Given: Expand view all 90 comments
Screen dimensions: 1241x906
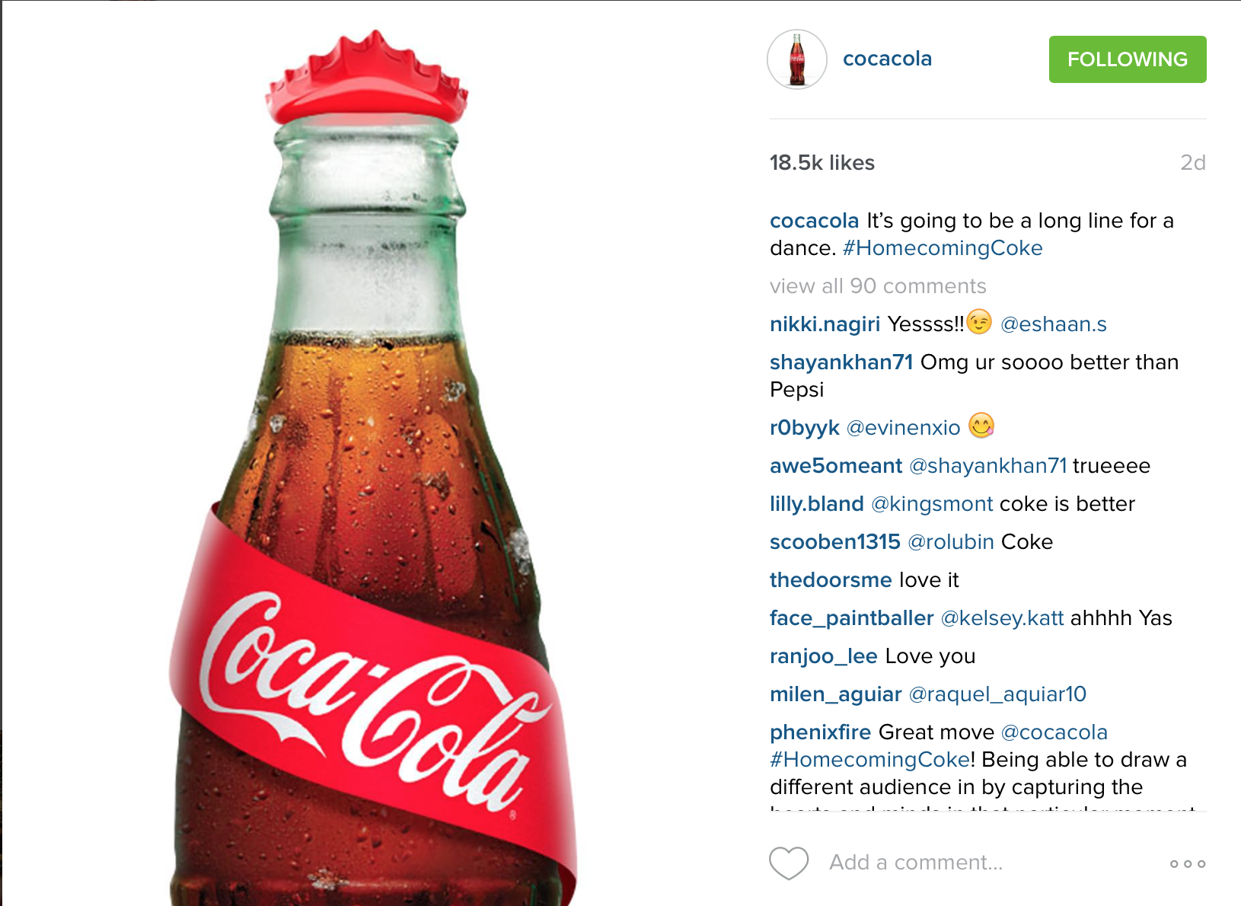Looking at the screenshot, I should point(877,286).
